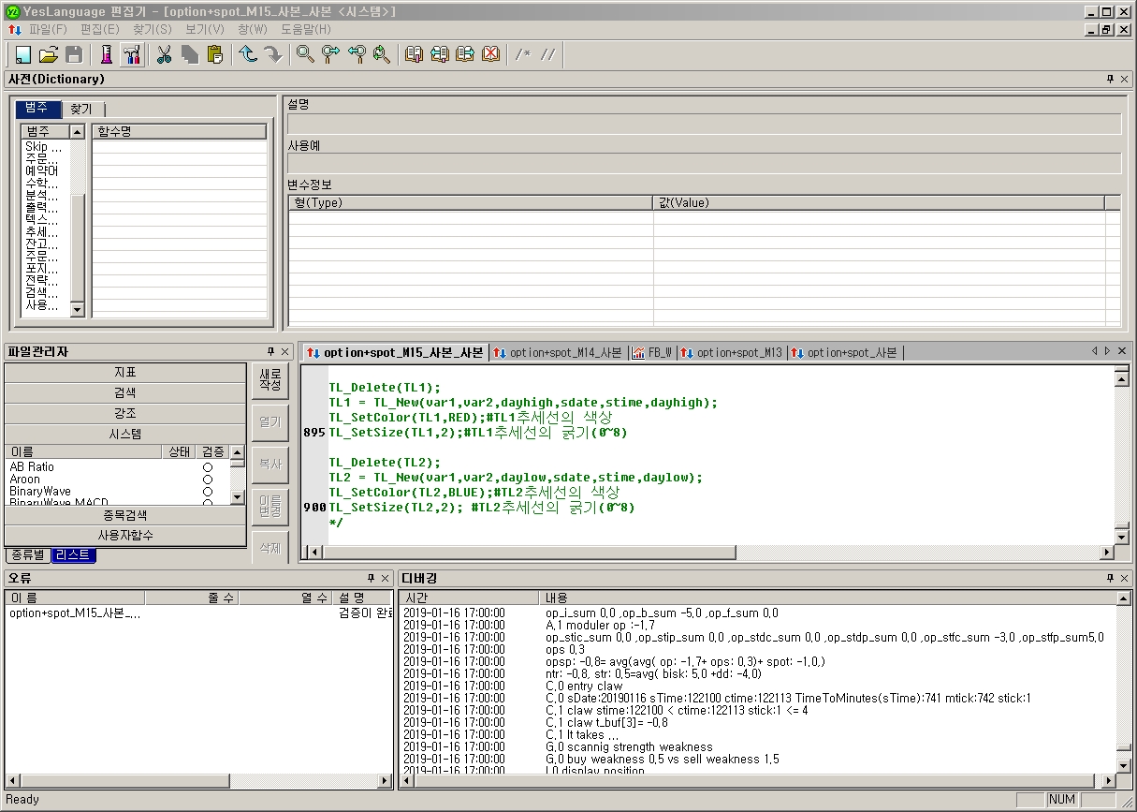
Task: Toggle verification circle for AB Ratio
Action: [208, 467]
